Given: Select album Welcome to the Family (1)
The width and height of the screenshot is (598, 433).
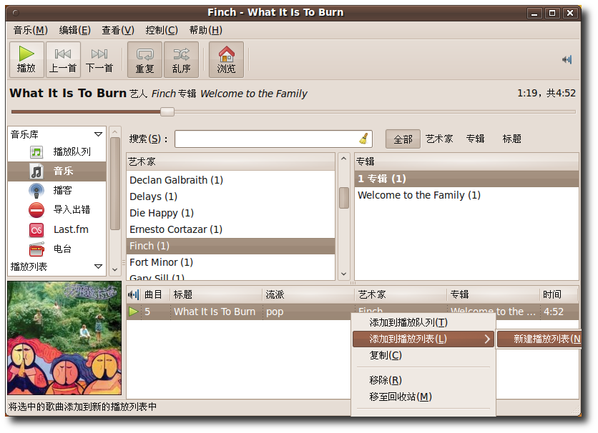Looking at the screenshot, I should [x=466, y=195].
